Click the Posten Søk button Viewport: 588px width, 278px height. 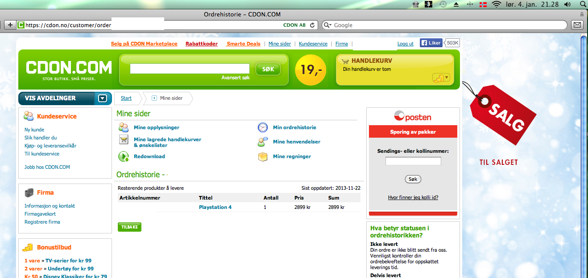point(413,179)
